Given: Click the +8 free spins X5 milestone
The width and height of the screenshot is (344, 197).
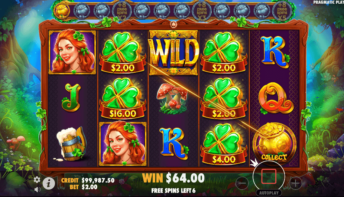Looking at the screenshot, I should pyautogui.click(x=282, y=12).
